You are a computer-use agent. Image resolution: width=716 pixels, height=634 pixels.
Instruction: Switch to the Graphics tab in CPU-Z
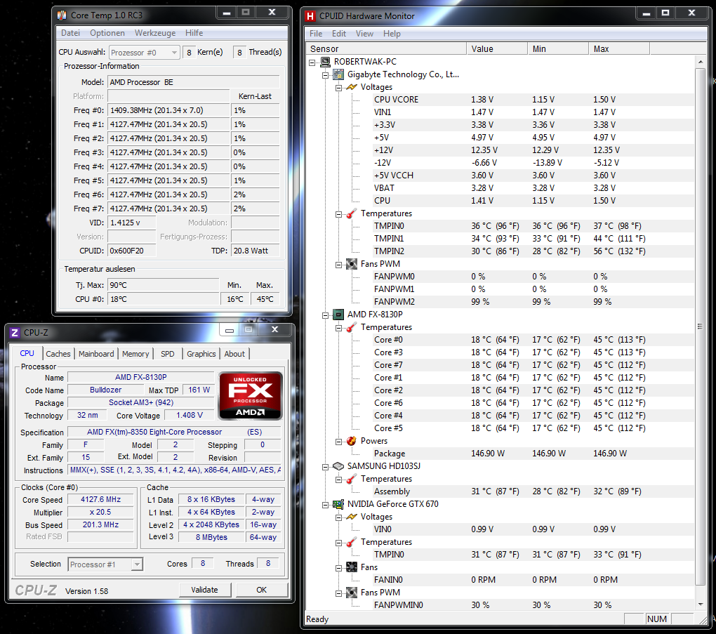point(201,354)
